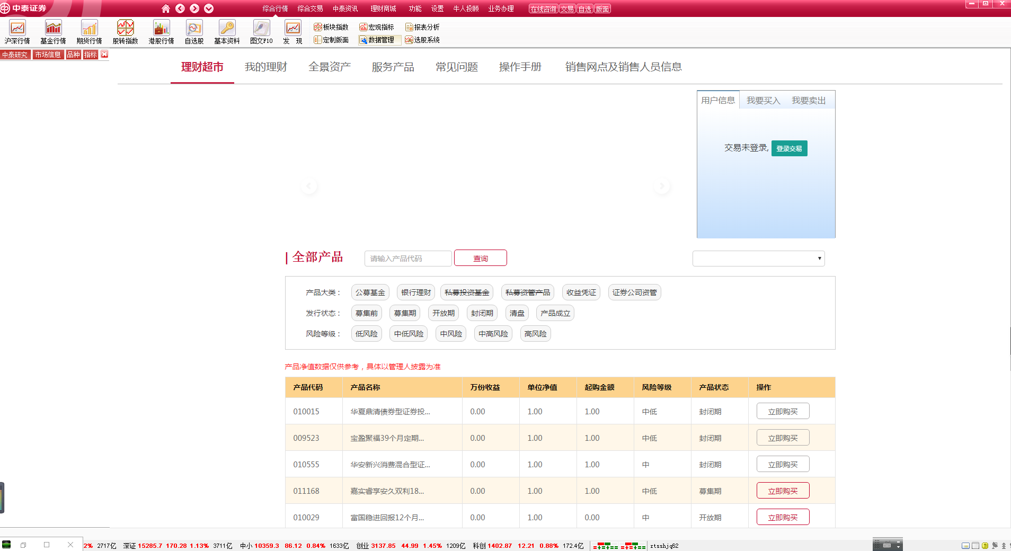Select product name 华安新兴消费混合型证...

(390, 465)
